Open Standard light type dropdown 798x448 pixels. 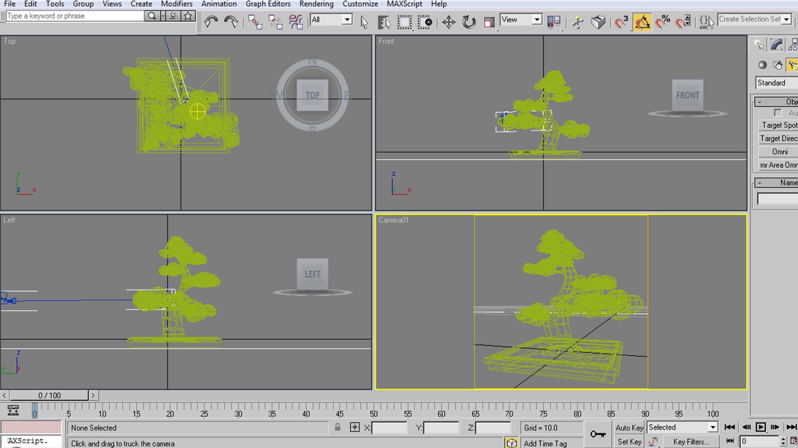776,83
